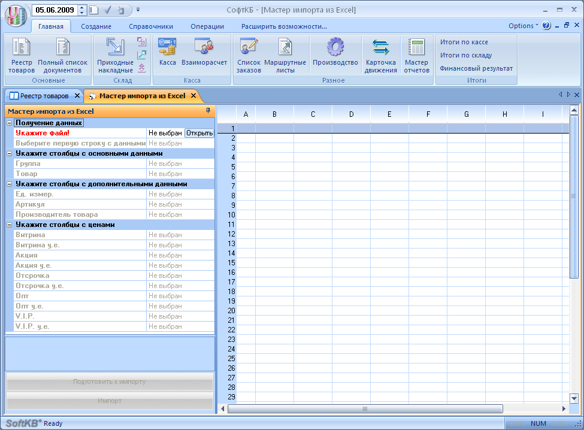Click the Отсрочка price row
This screenshot has height=430, width=584.
point(114,275)
